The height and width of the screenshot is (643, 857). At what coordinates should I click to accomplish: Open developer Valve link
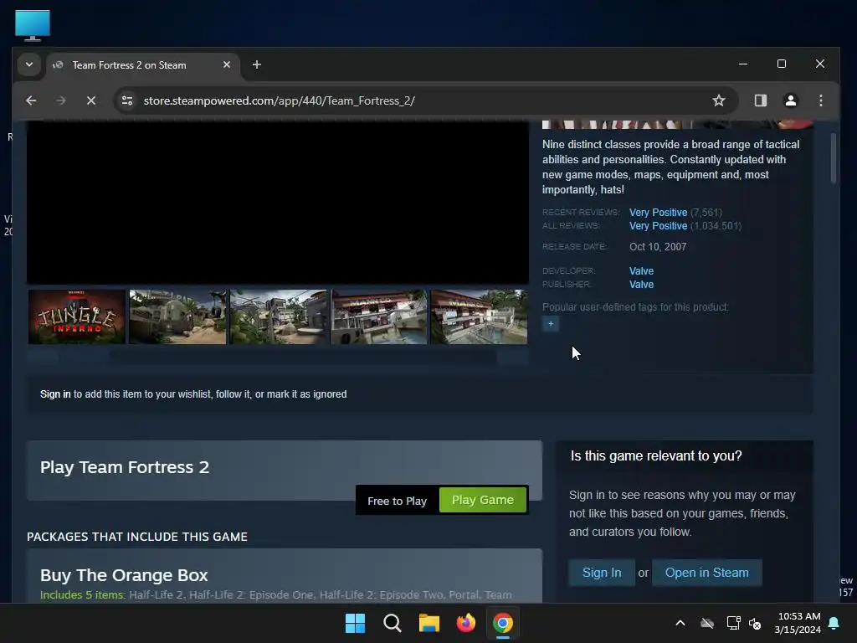click(x=641, y=270)
